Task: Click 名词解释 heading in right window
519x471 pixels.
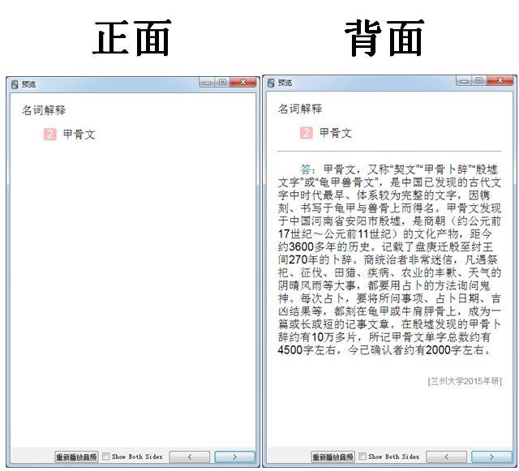Action: [300, 109]
